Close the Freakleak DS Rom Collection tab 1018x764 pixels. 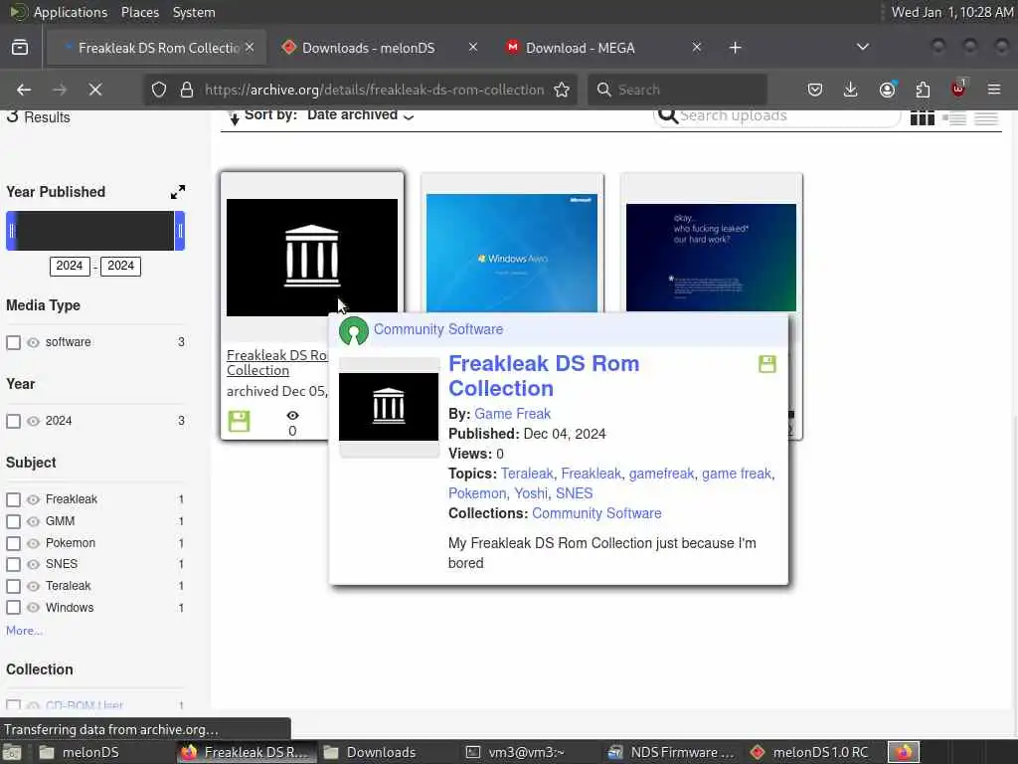tap(250, 47)
